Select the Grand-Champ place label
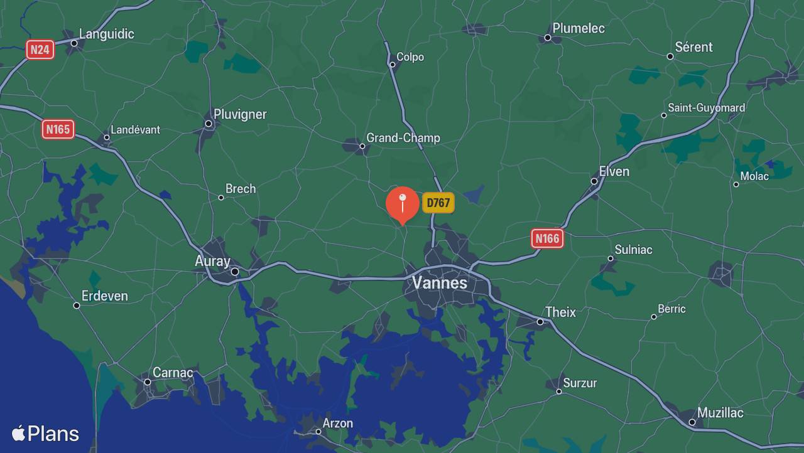 point(403,138)
